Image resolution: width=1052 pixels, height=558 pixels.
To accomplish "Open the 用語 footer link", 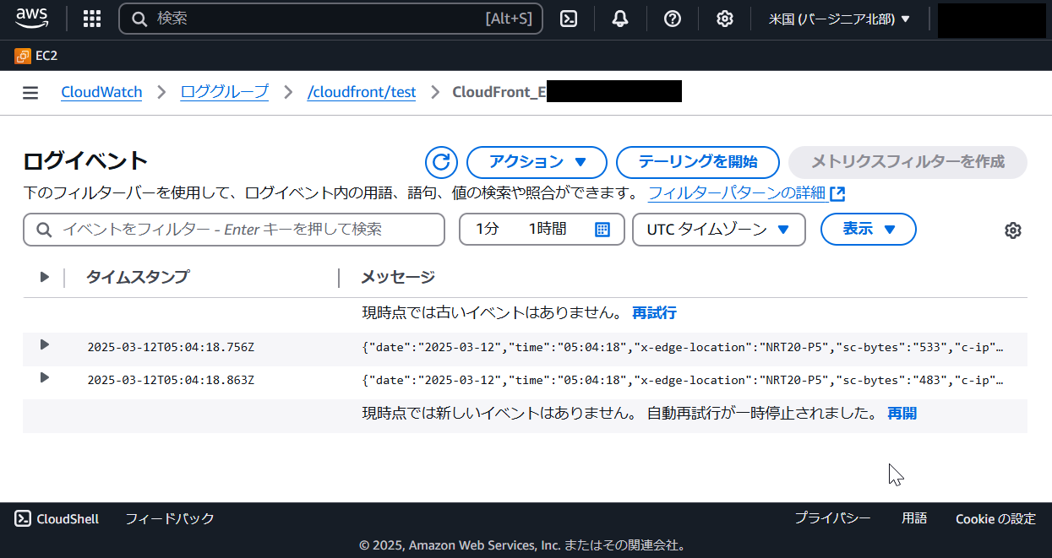I will click(x=914, y=518).
